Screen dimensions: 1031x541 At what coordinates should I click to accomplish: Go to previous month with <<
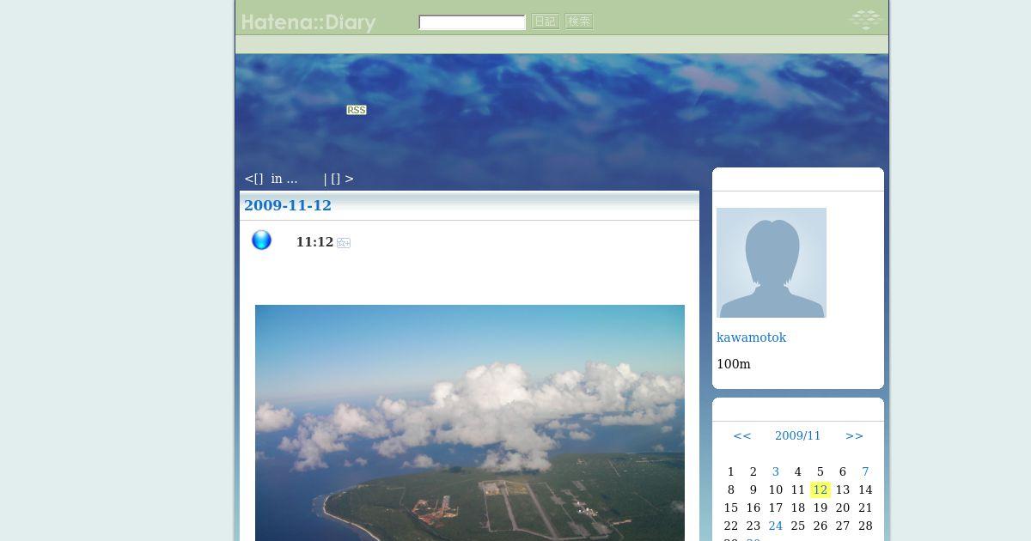742,436
